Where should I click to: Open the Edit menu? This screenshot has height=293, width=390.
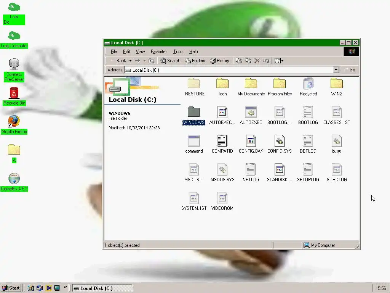pyautogui.click(x=126, y=52)
